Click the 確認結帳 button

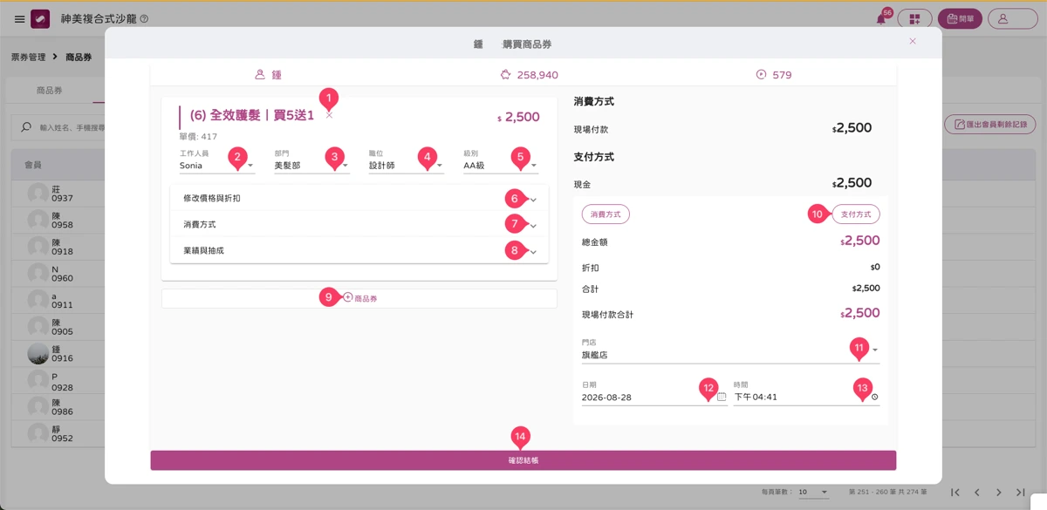(523, 459)
